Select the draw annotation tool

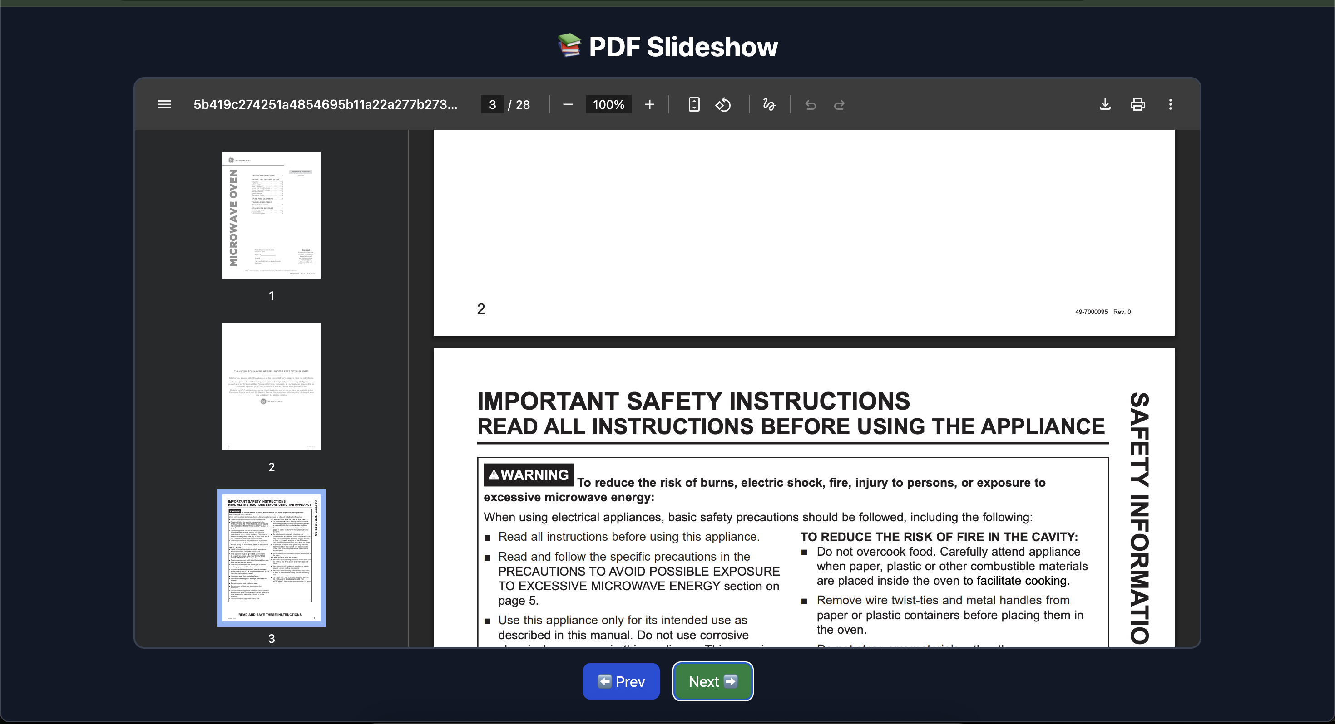pos(769,105)
